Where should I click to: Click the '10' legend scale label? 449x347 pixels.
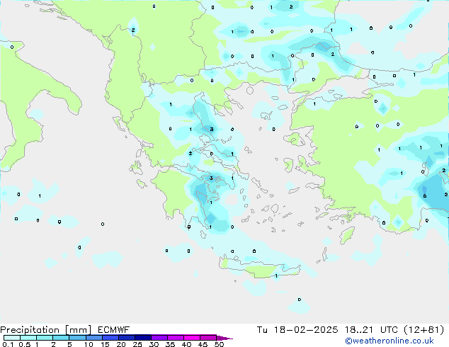89,344
